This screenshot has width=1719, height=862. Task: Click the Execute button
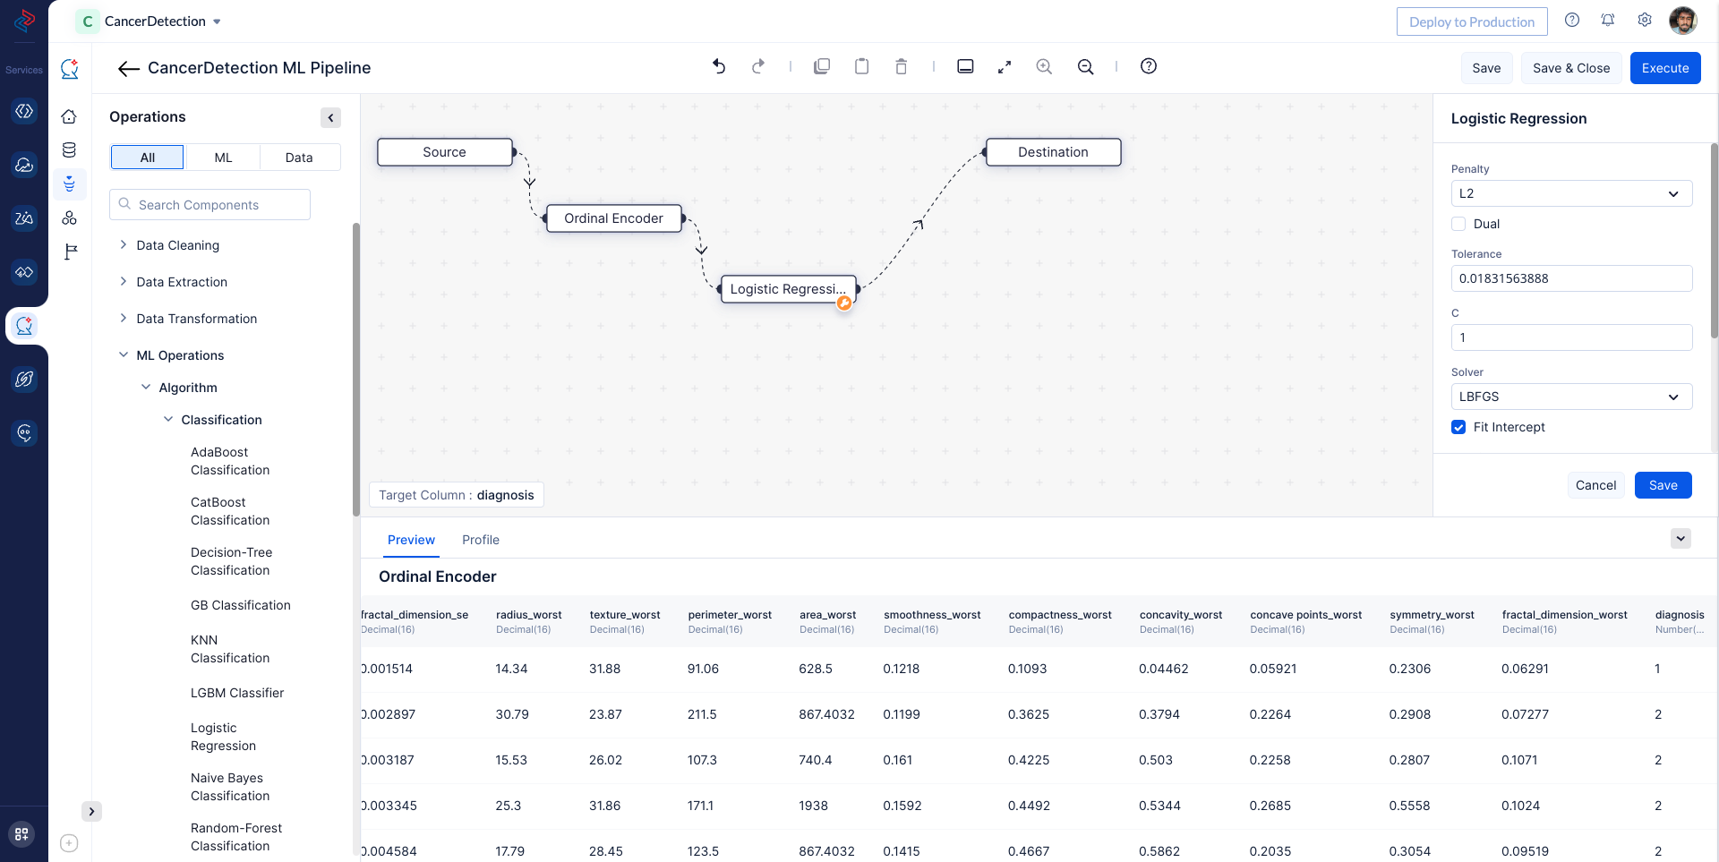point(1664,68)
